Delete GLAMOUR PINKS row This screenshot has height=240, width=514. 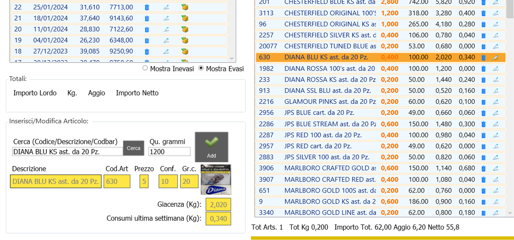tap(483, 102)
